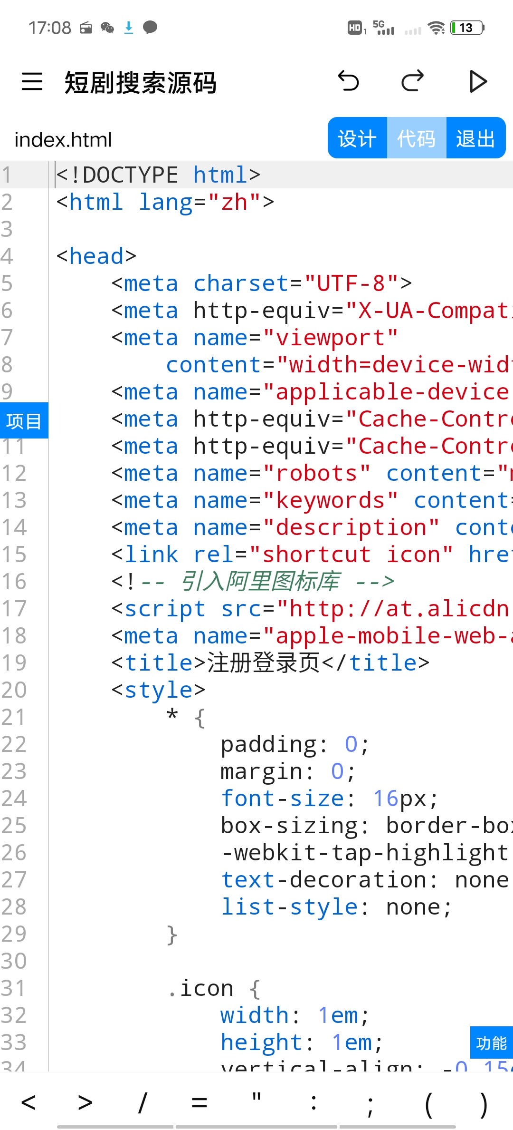Viewport: 513px width, 1130px height.
Task: Tap the index.html file name
Action: tap(63, 140)
